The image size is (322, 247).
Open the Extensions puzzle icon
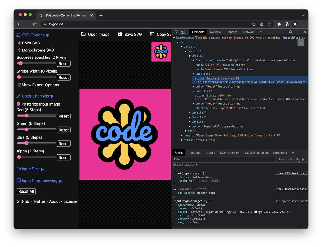coord(279,24)
